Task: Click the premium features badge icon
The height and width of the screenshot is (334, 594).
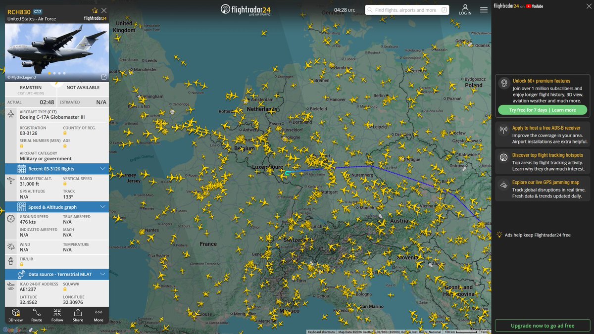Action: (503, 83)
